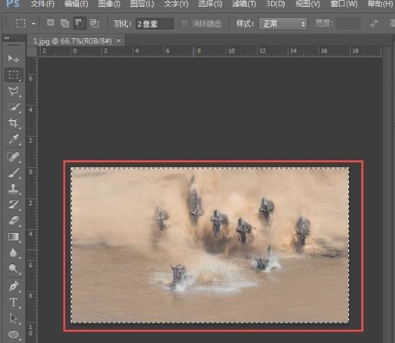Open the 文件(F) menu
Image resolution: width=395 pixels, height=343 pixels.
tap(42, 4)
